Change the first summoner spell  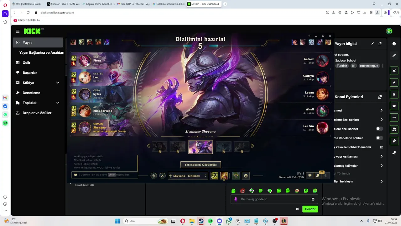tap(214, 176)
